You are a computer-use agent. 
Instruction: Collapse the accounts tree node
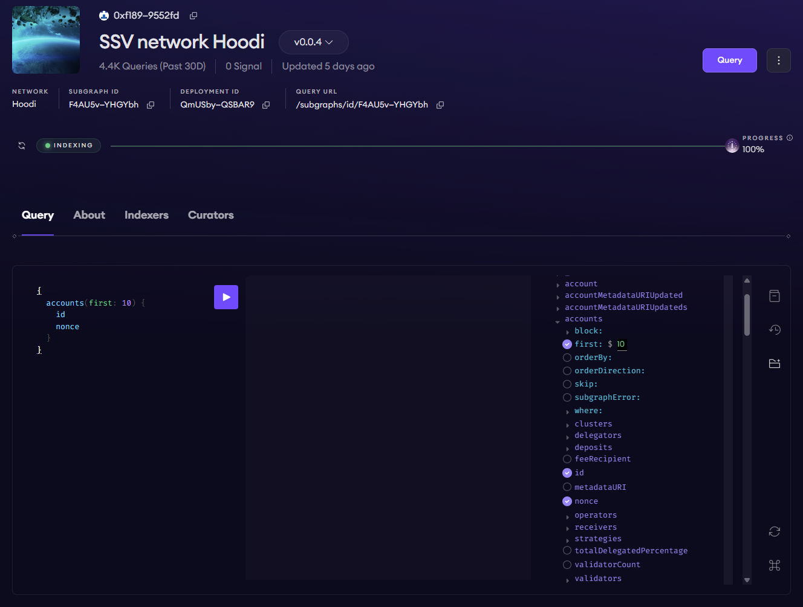pos(558,322)
